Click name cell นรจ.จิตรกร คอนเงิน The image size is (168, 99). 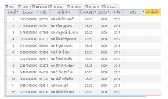(x=65, y=59)
